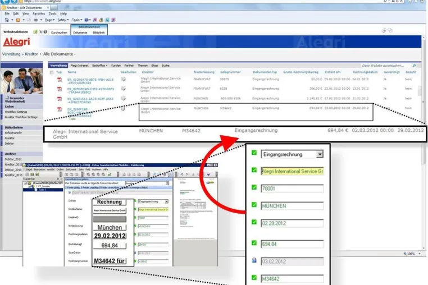Image resolution: width=428 pixels, height=285 pixels.
Task: Open the Kofaxtransfer library link
Action: click(x=13, y=133)
